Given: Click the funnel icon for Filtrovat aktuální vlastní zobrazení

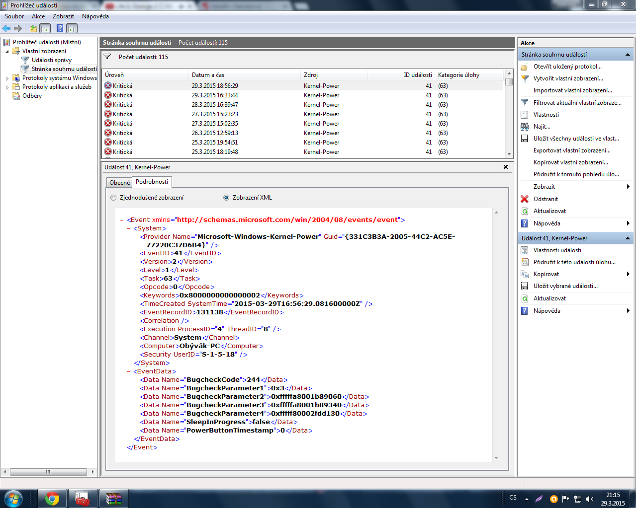Looking at the screenshot, I should coord(524,103).
